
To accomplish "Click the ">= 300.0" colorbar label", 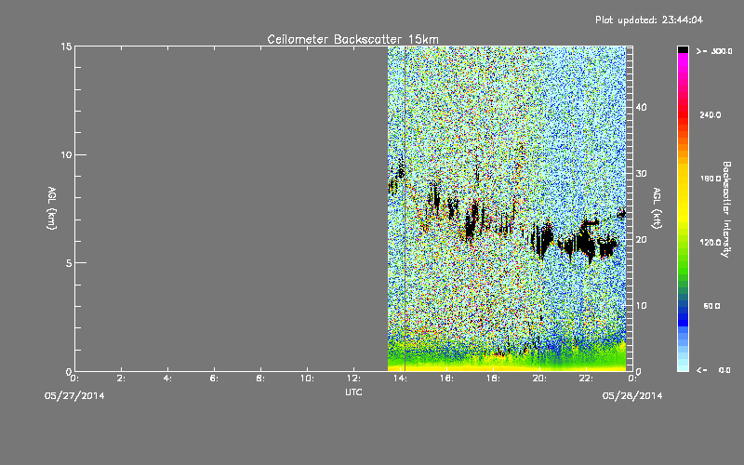I will [x=714, y=51].
